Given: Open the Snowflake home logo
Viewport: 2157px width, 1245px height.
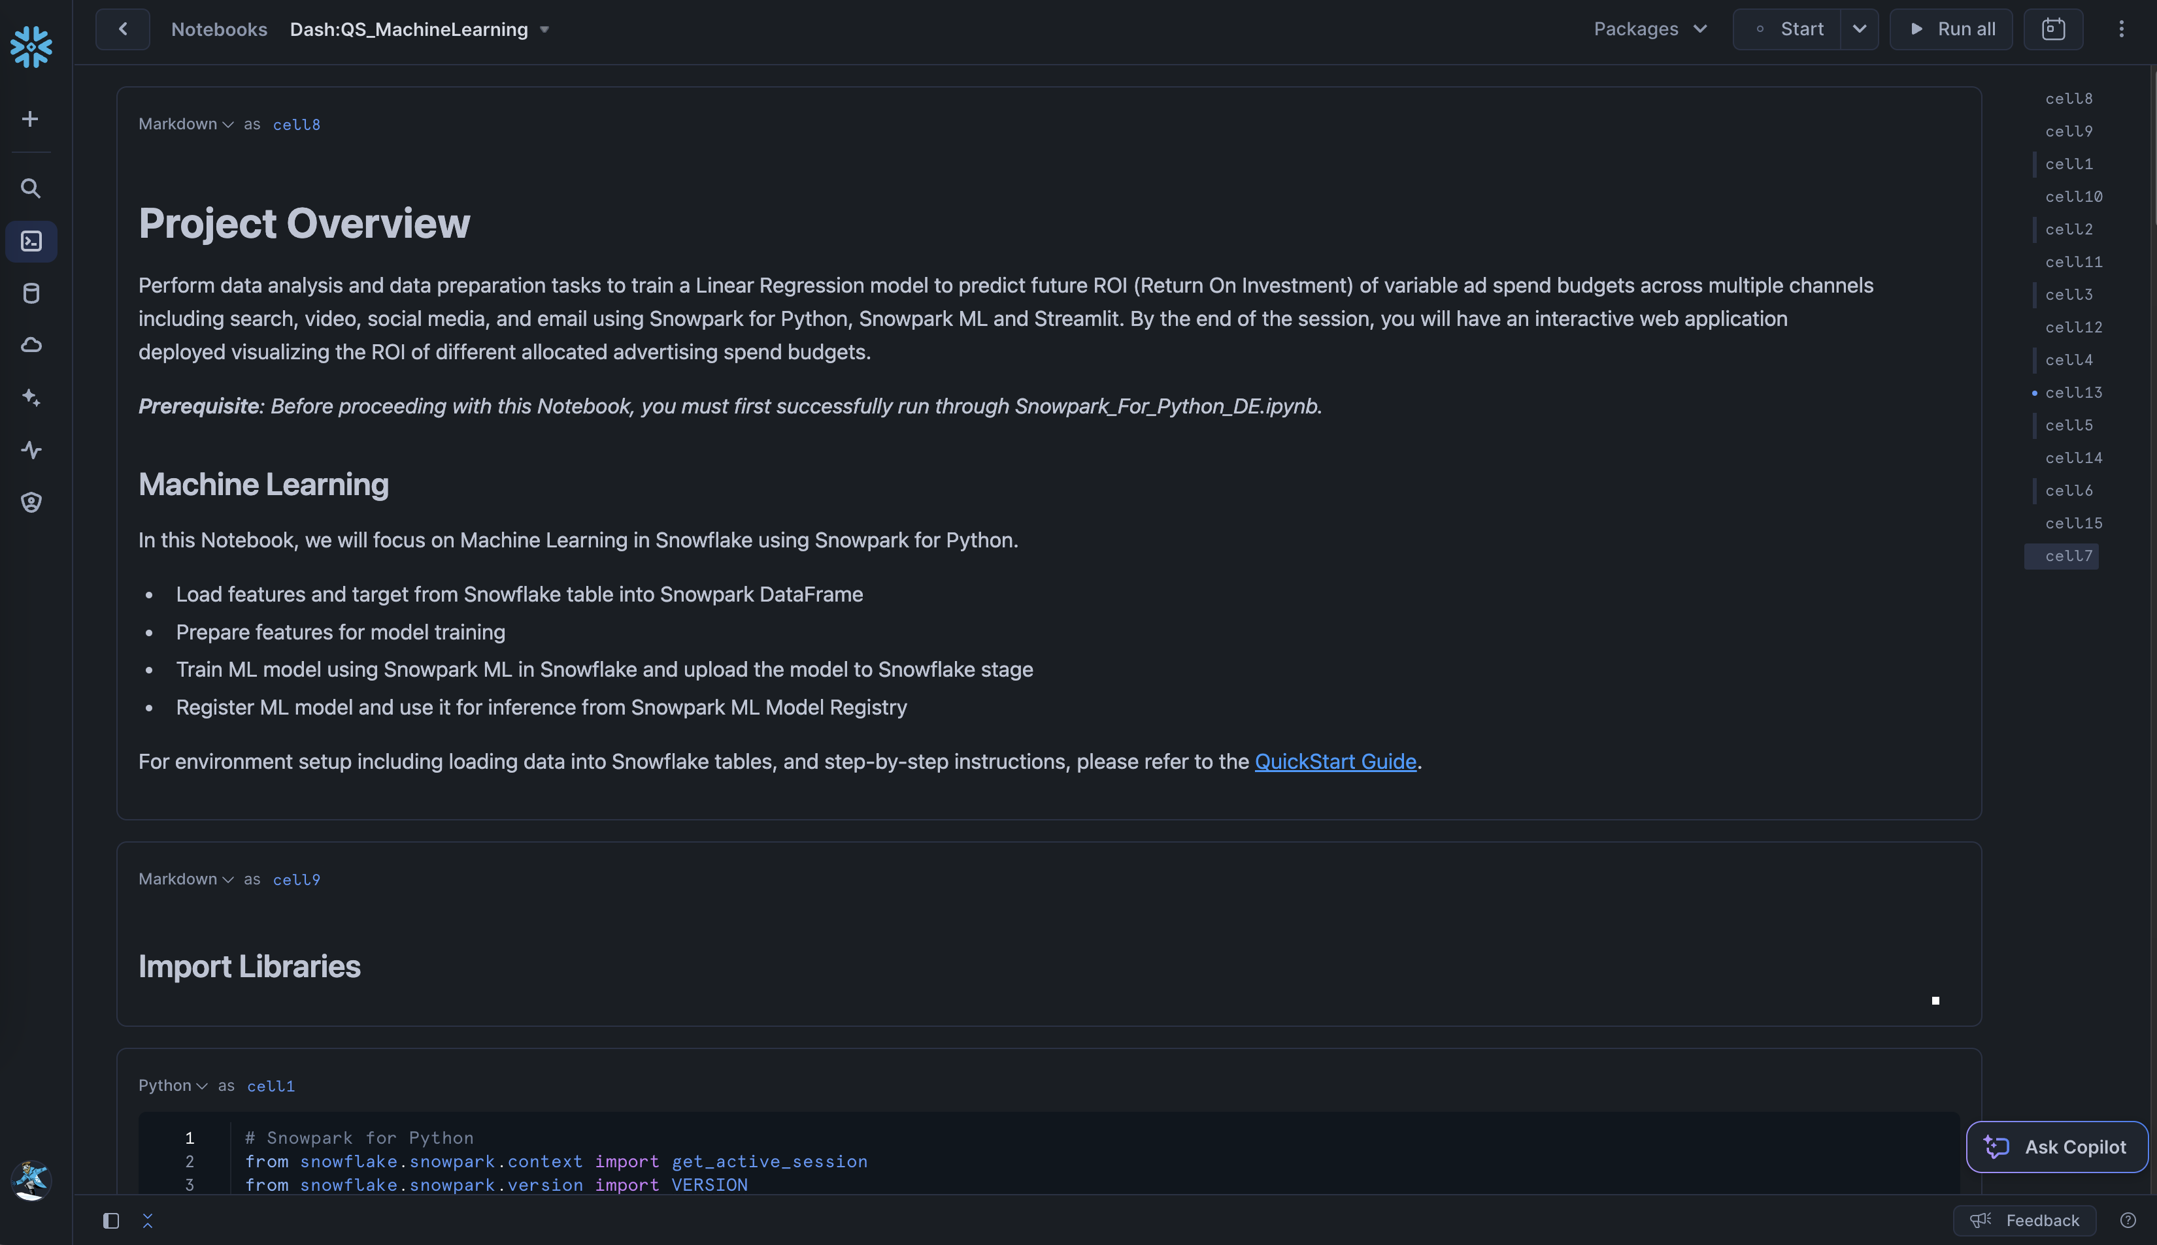Looking at the screenshot, I should coord(31,46).
